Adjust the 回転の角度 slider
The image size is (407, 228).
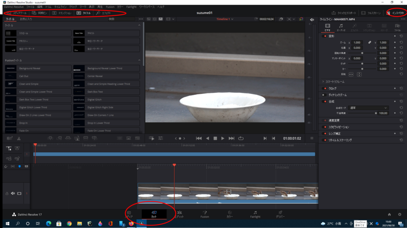coord(362,53)
